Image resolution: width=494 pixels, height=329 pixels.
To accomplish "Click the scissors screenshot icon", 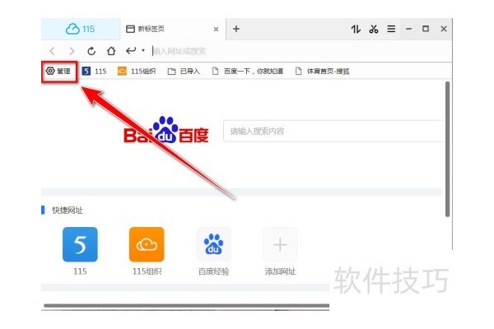I will click(374, 29).
